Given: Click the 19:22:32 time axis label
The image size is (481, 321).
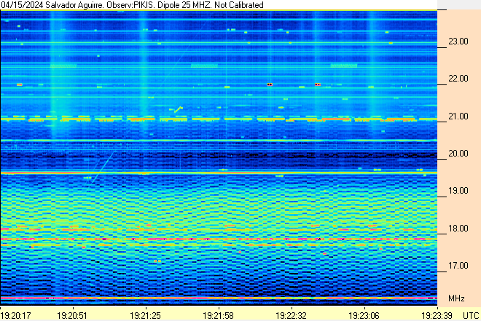Looking at the screenshot, I should (x=291, y=315).
